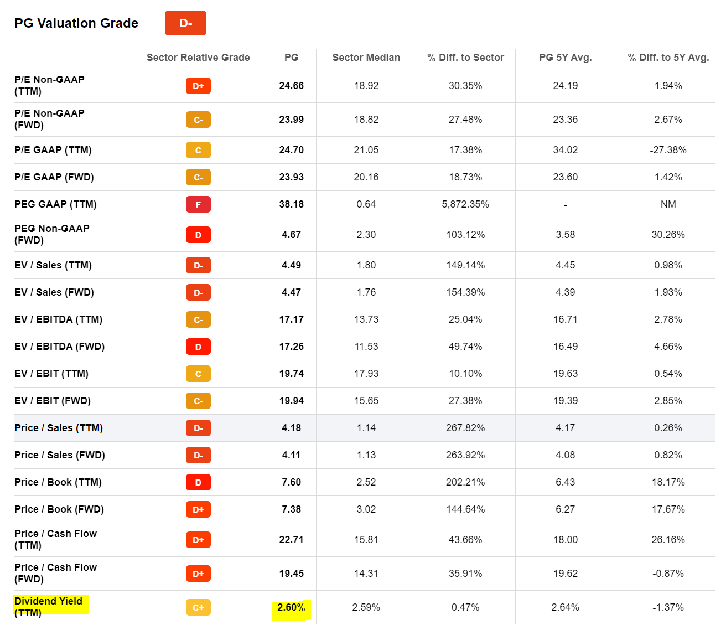Image resolution: width=726 pixels, height=630 pixels.
Task: Open the P/E GAAP (TTM) metric label
Action: point(53,150)
